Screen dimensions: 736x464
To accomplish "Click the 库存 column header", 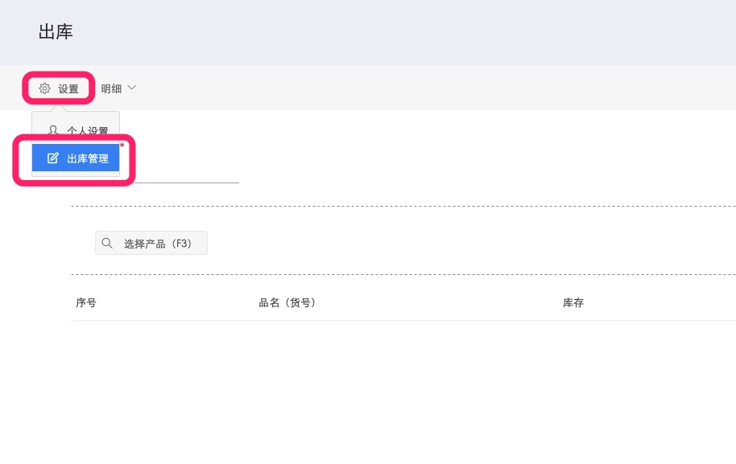I will (x=573, y=303).
